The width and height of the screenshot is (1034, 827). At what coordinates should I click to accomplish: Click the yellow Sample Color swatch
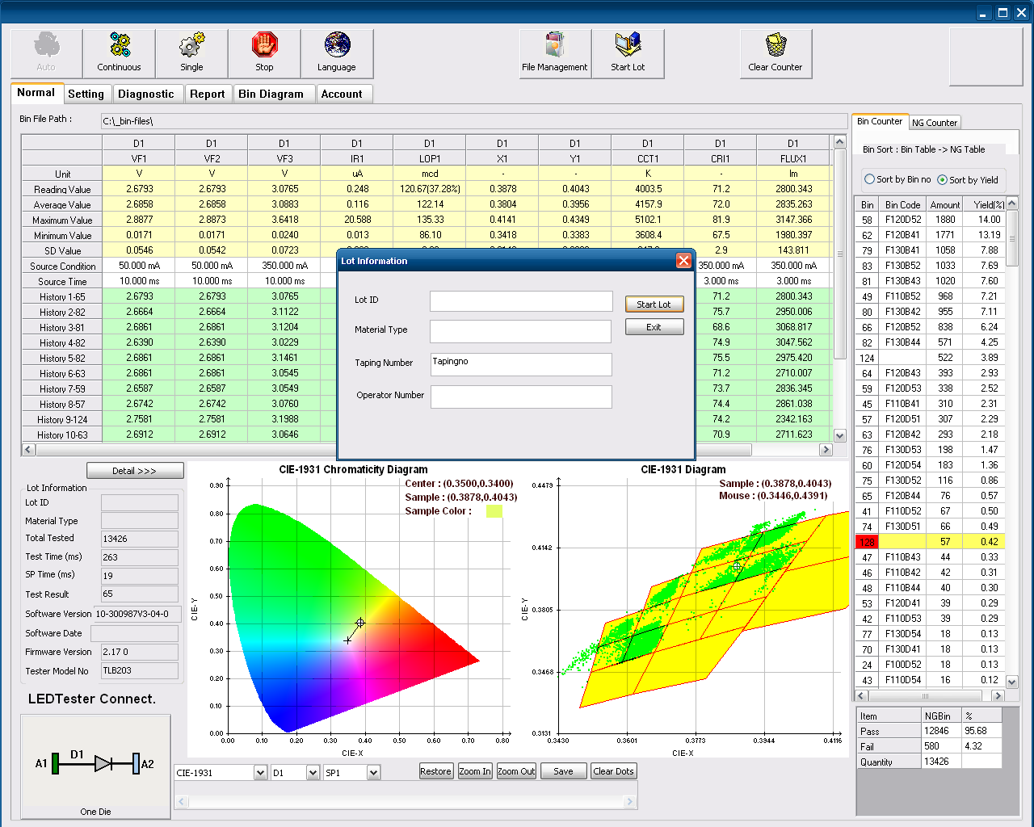tap(494, 511)
